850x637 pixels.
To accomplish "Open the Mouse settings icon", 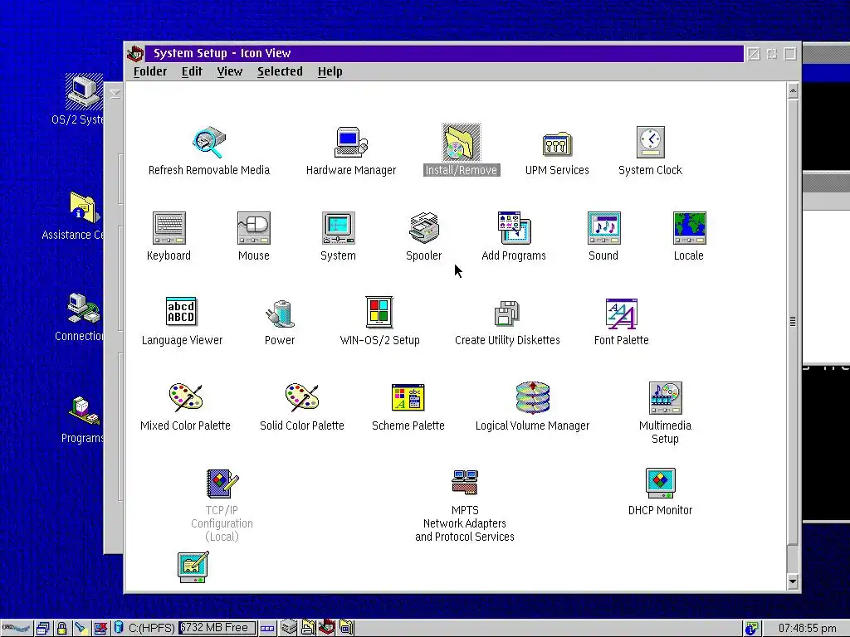I will point(254,228).
